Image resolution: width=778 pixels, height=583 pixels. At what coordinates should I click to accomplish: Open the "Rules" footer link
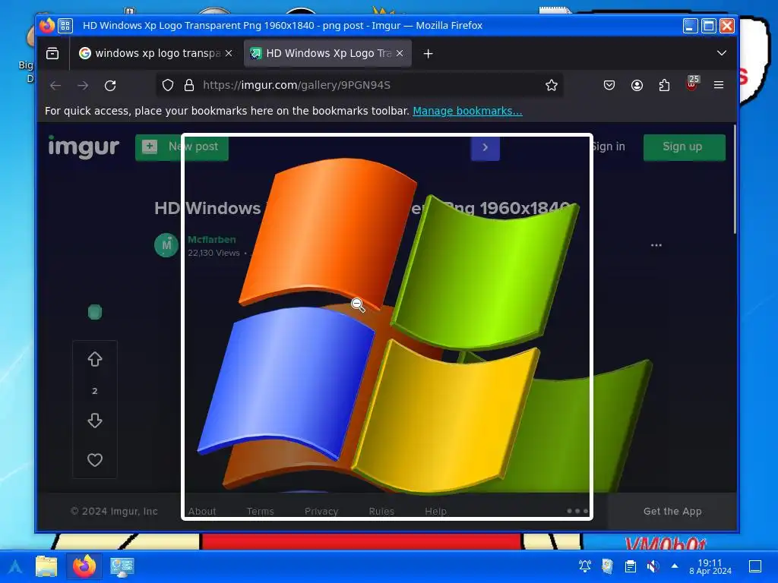381,511
